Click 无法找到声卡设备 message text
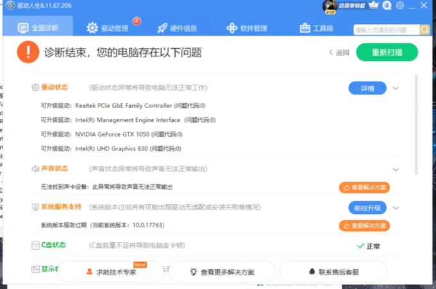The width and height of the screenshot is (436, 289). 106,187
